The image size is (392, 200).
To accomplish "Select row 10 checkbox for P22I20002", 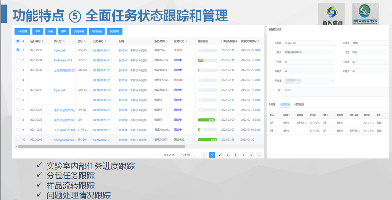I will coord(18,139).
